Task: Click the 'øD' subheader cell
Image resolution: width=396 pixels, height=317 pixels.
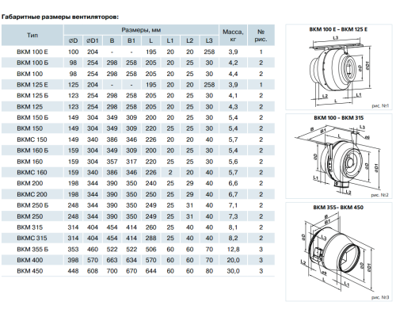Action: pyautogui.click(x=73, y=40)
